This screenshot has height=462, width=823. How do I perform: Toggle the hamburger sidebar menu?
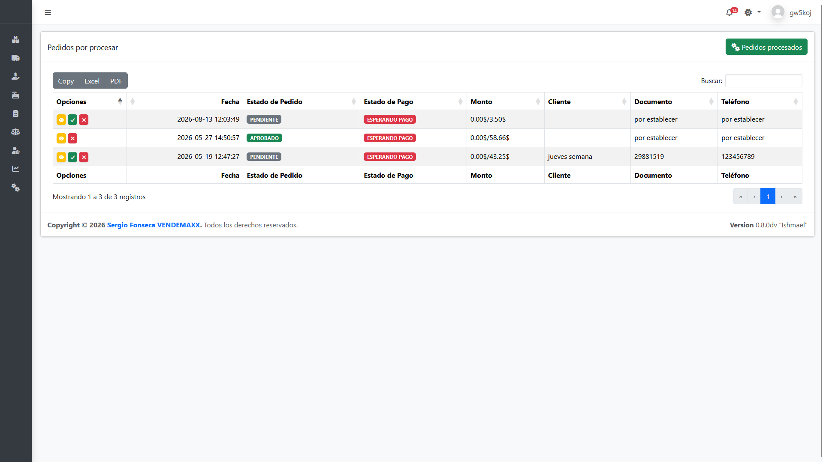(x=48, y=12)
